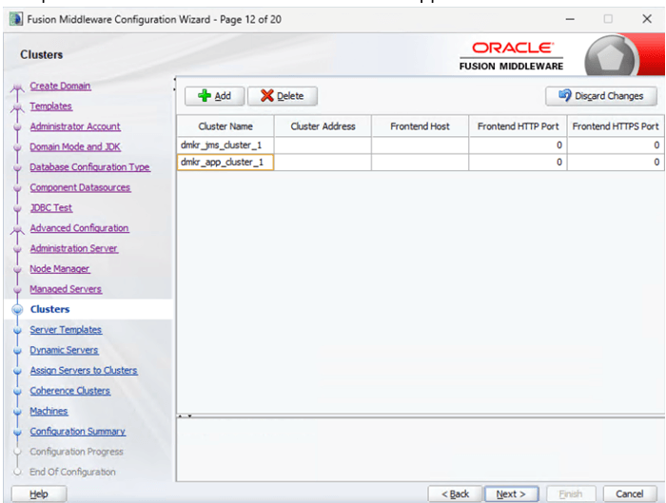Click Frontend Host cell for dmkr_app_cluster_1

click(421, 163)
